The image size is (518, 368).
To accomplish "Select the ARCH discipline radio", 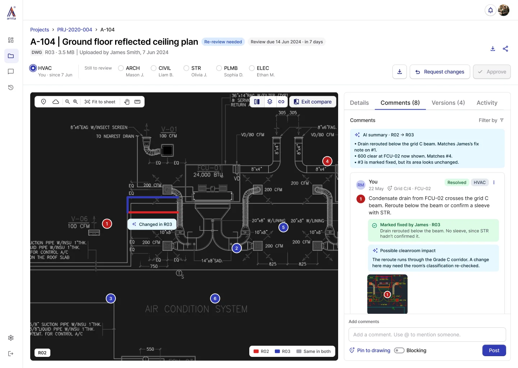I will point(121,68).
